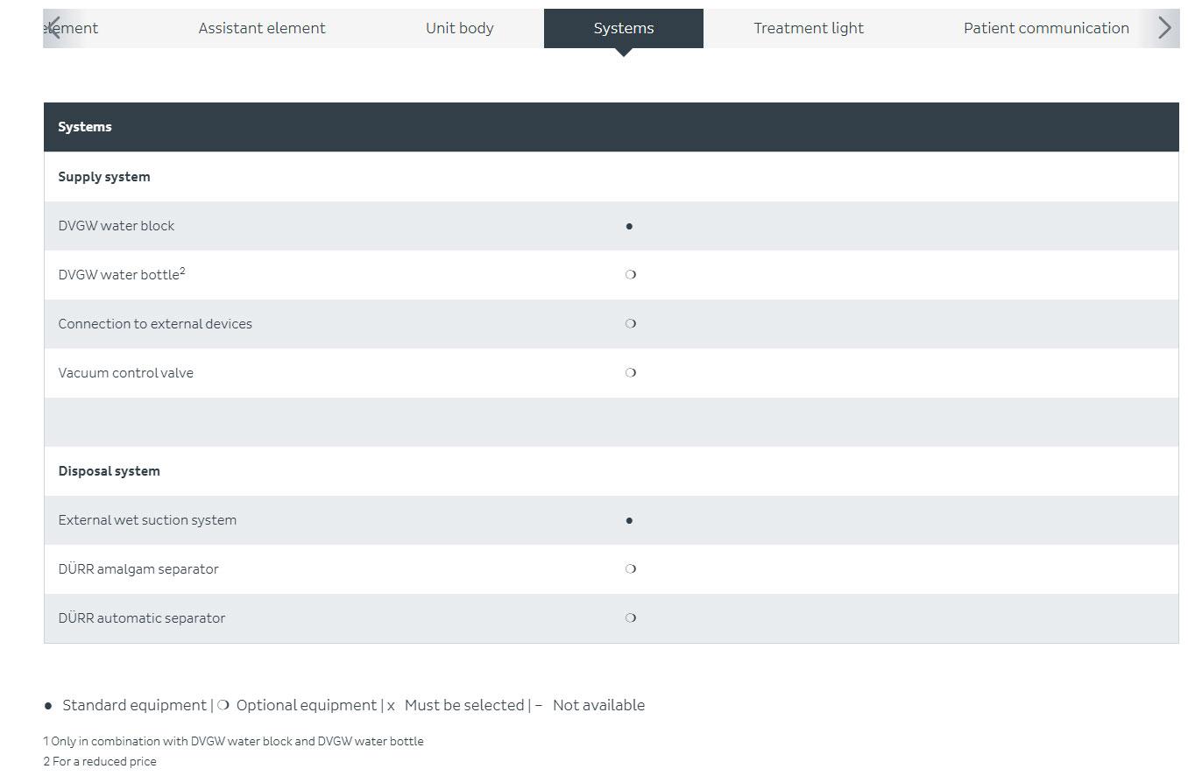
Task: Select External wet suction system label
Action: tap(147, 520)
